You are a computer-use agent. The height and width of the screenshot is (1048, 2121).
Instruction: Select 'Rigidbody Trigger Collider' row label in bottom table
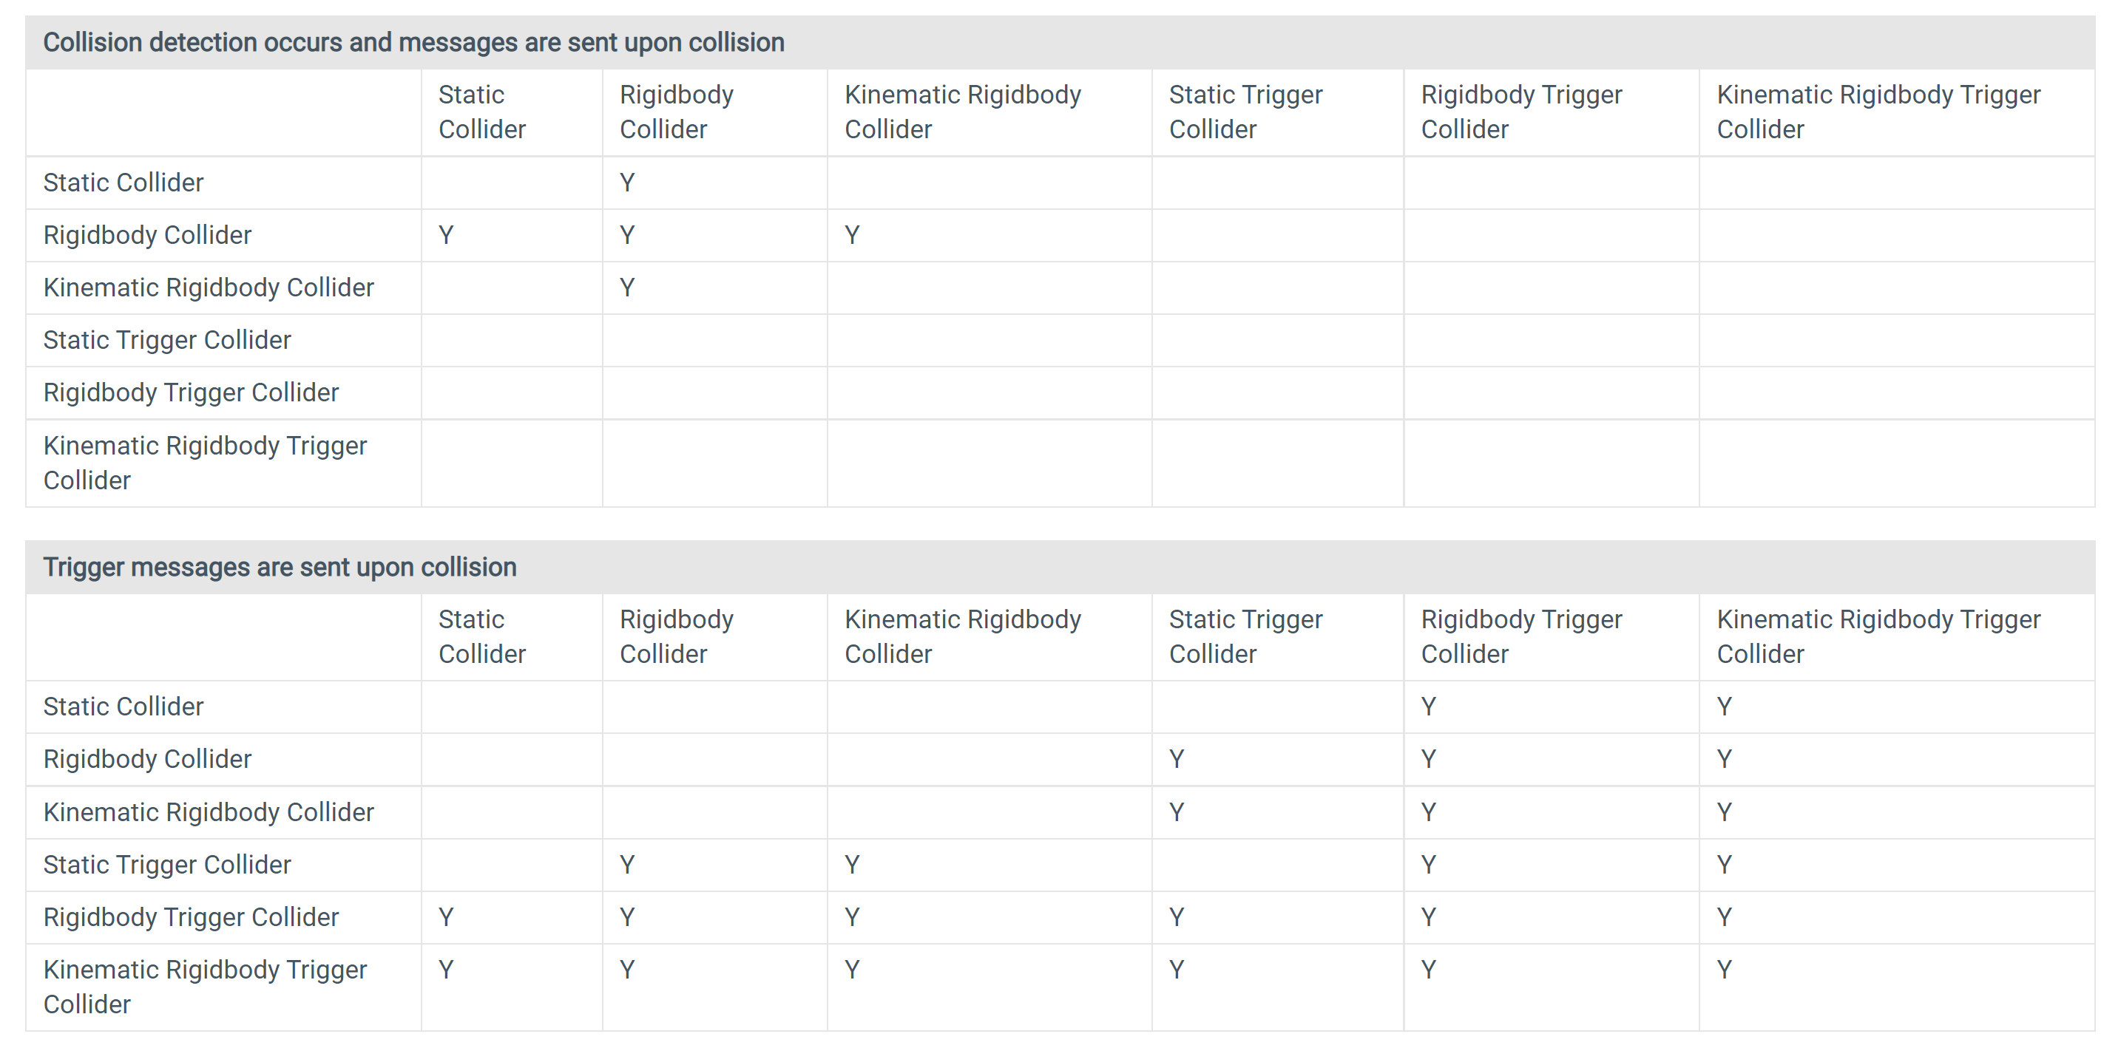tap(191, 916)
